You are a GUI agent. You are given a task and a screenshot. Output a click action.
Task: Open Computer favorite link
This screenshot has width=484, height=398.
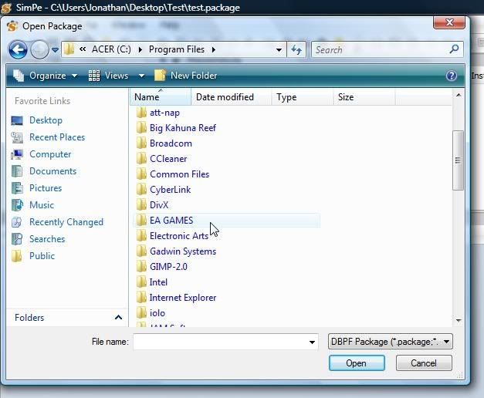click(50, 154)
